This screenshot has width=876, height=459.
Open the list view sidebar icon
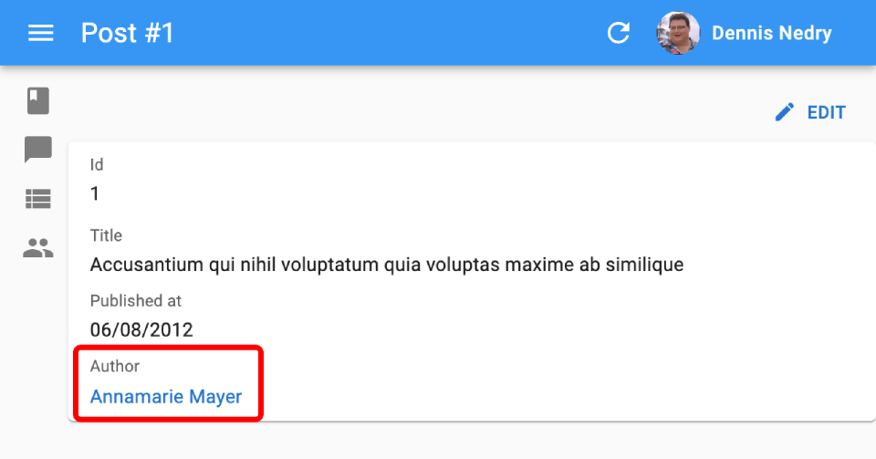(x=38, y=198)
